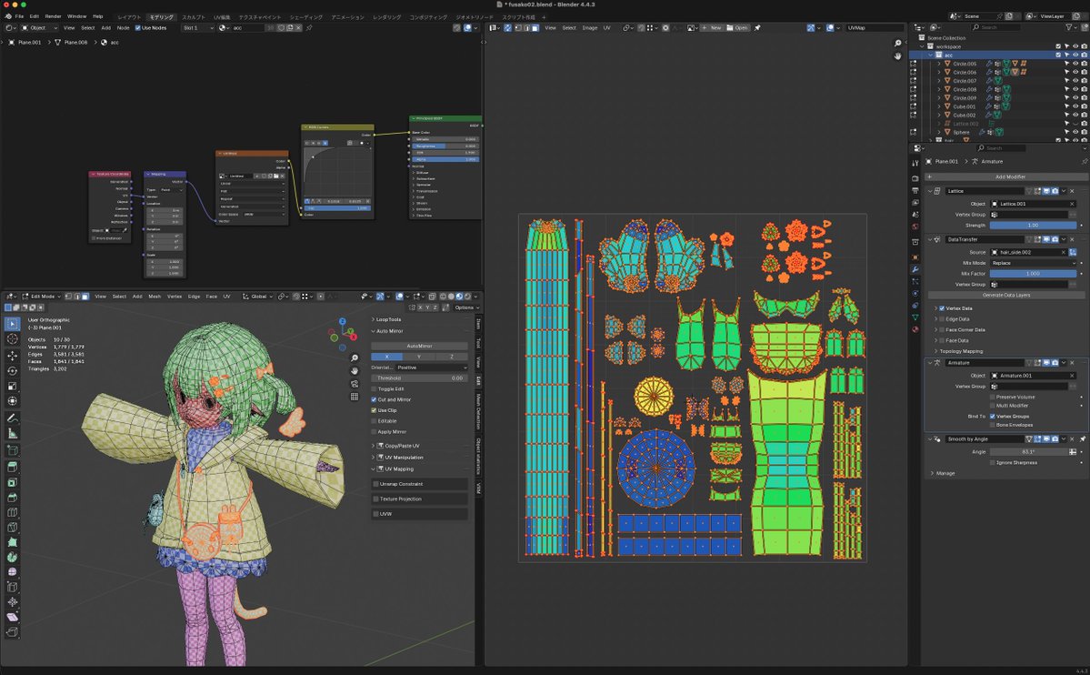Click the UV editor zoom magnifier icon

(897, 43)
